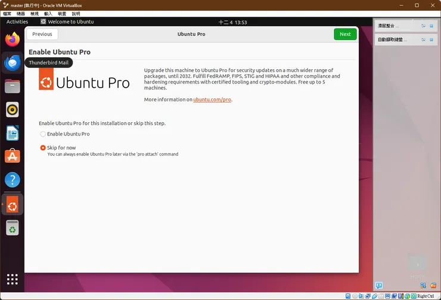Open the 裝置 menu in VirtualBox
Image resolution: width=441 pixels, height=300 pixels.
[62, 14]
